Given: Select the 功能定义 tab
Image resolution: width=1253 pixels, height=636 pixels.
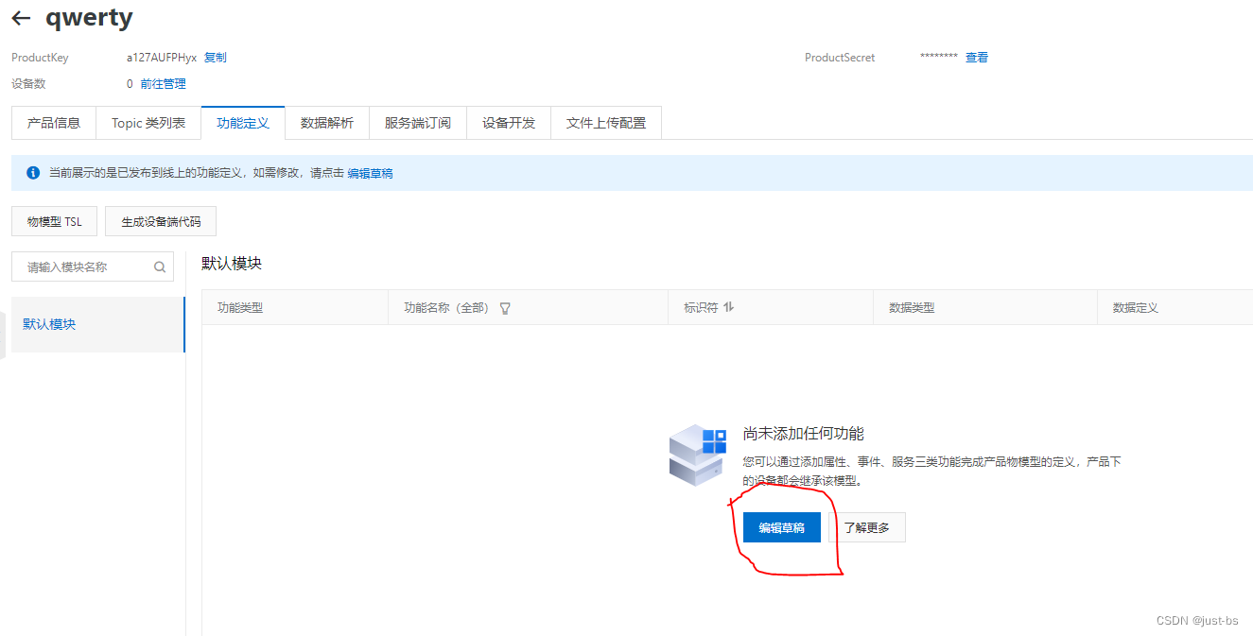Looking at the screenshot, I should pos(243,123).
